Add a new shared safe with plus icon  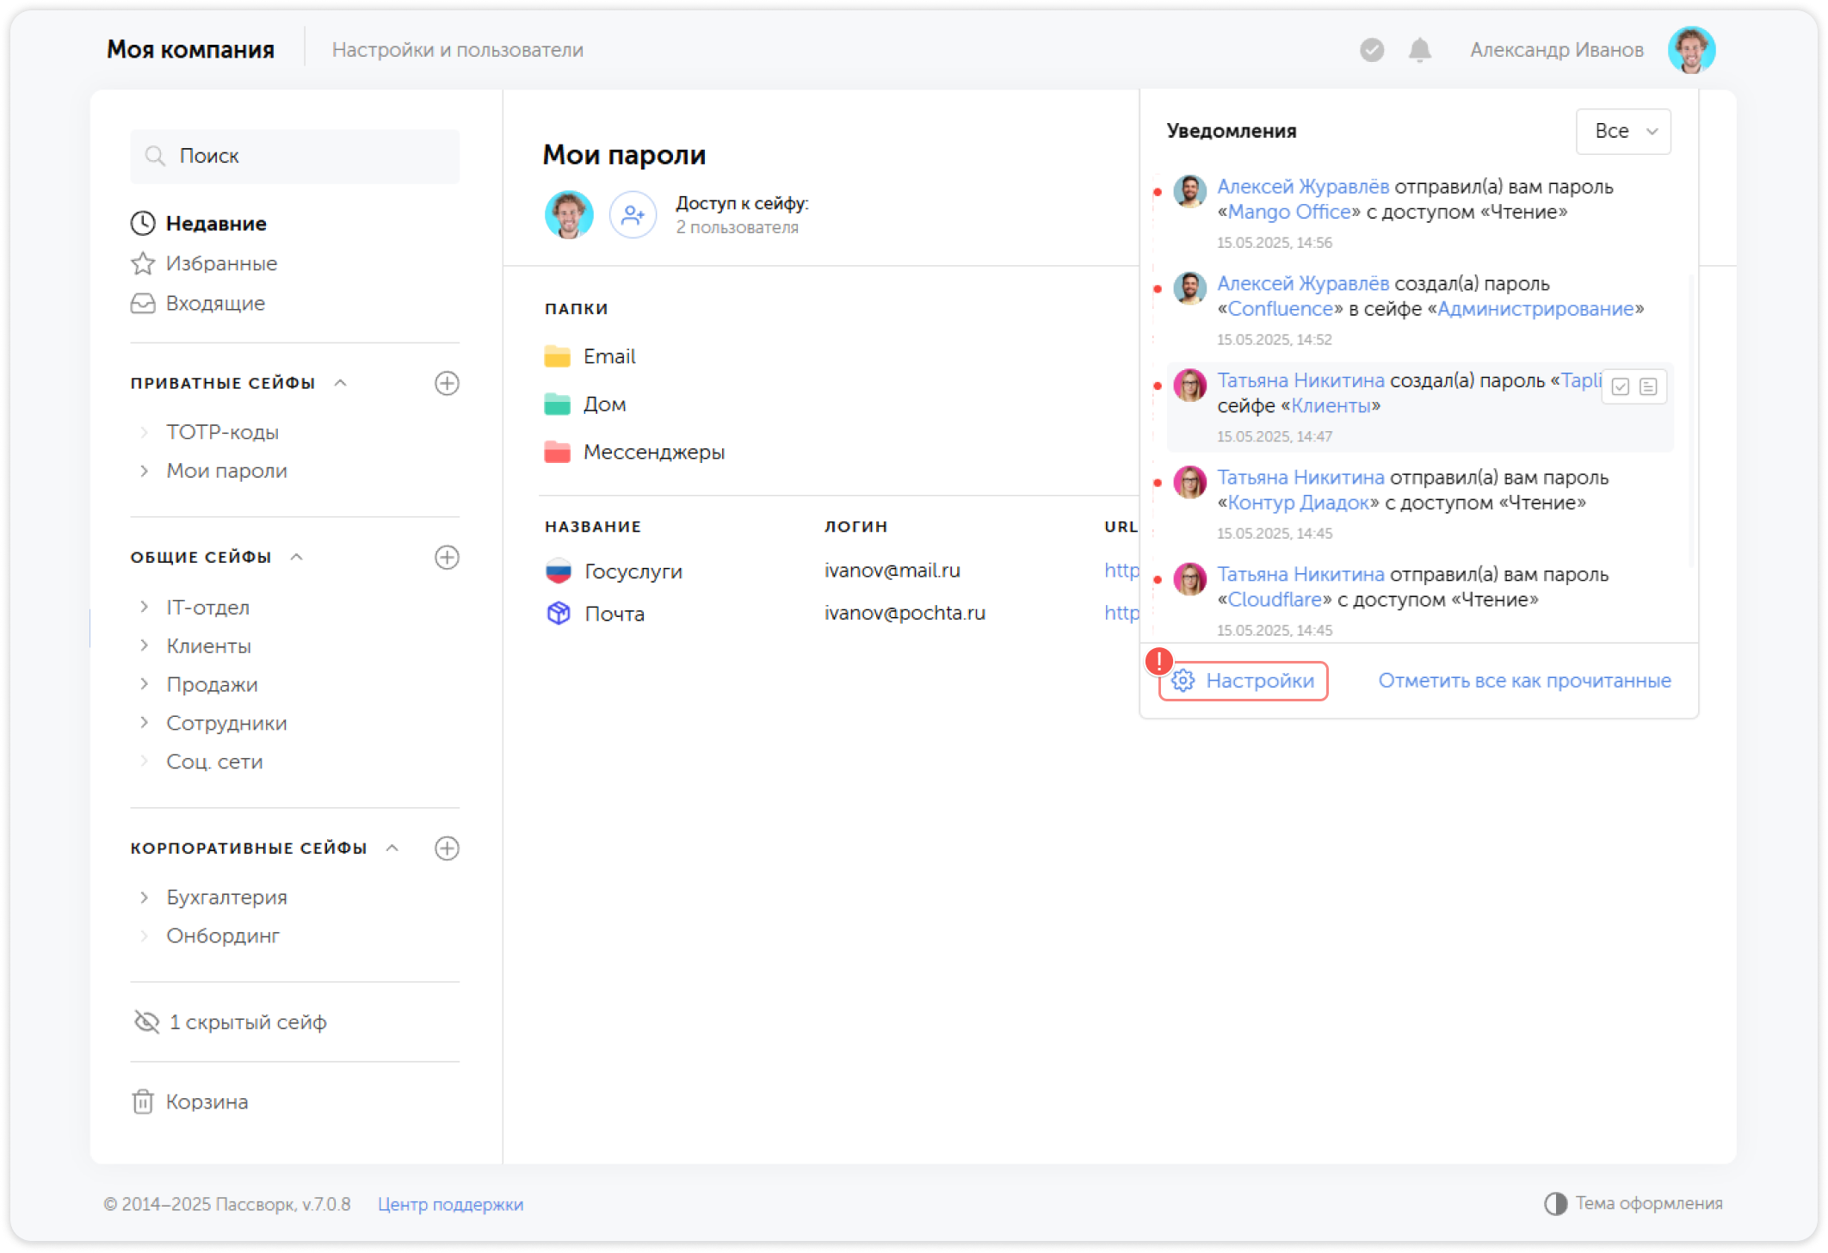447,558
